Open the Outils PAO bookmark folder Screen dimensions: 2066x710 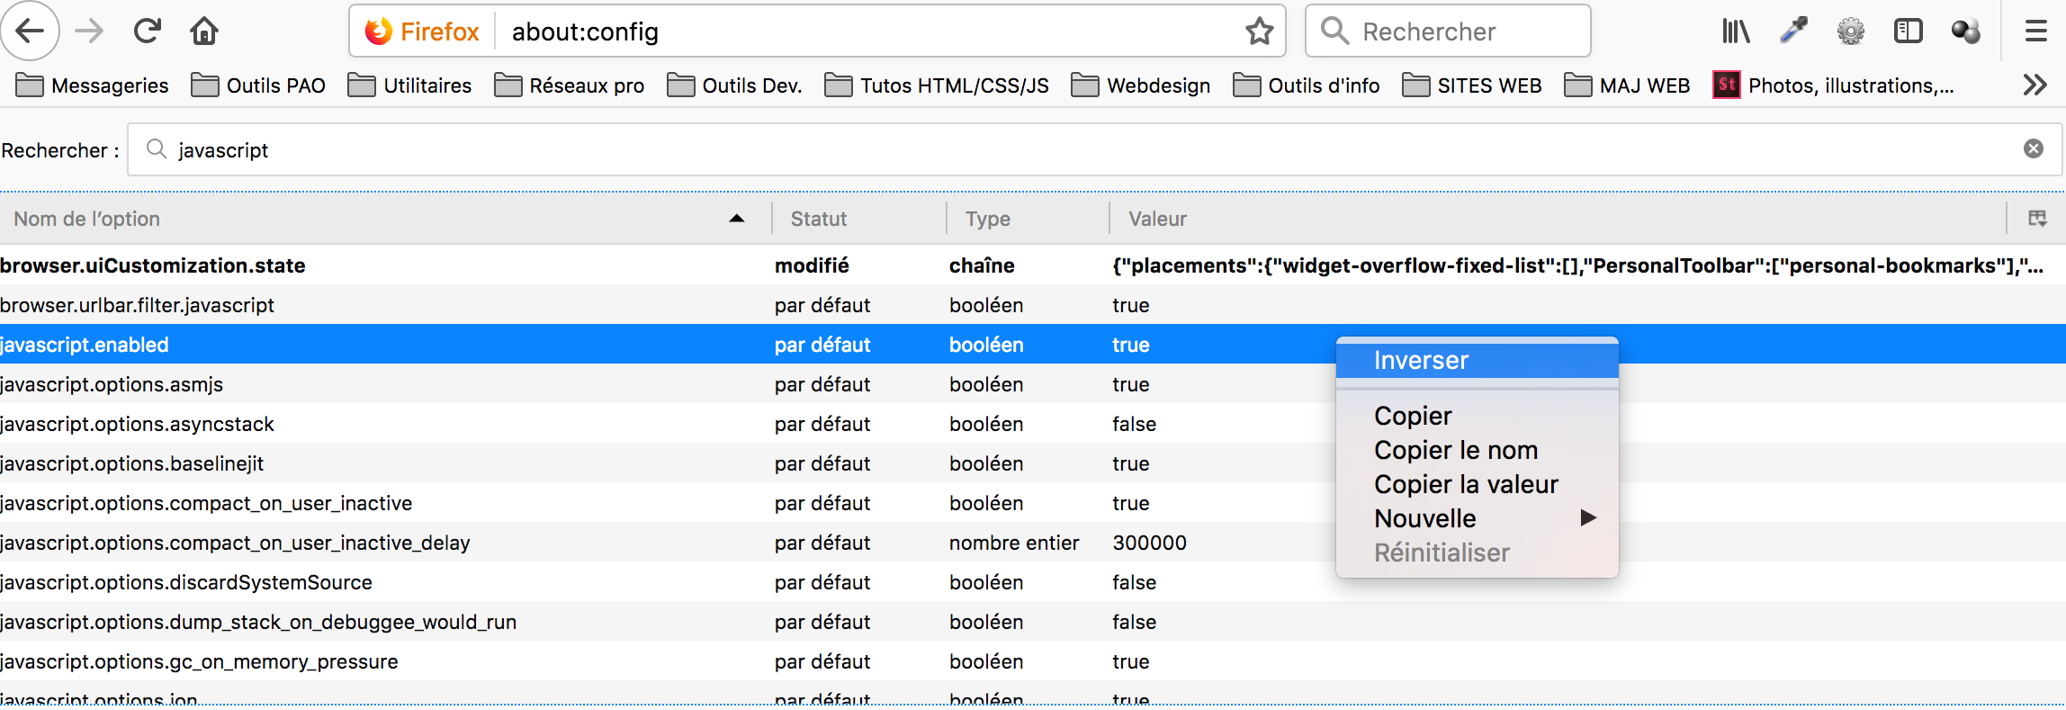coord(258,85)
